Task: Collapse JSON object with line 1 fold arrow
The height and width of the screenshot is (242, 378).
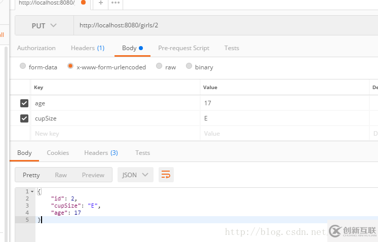Action: tap(32, 192)
